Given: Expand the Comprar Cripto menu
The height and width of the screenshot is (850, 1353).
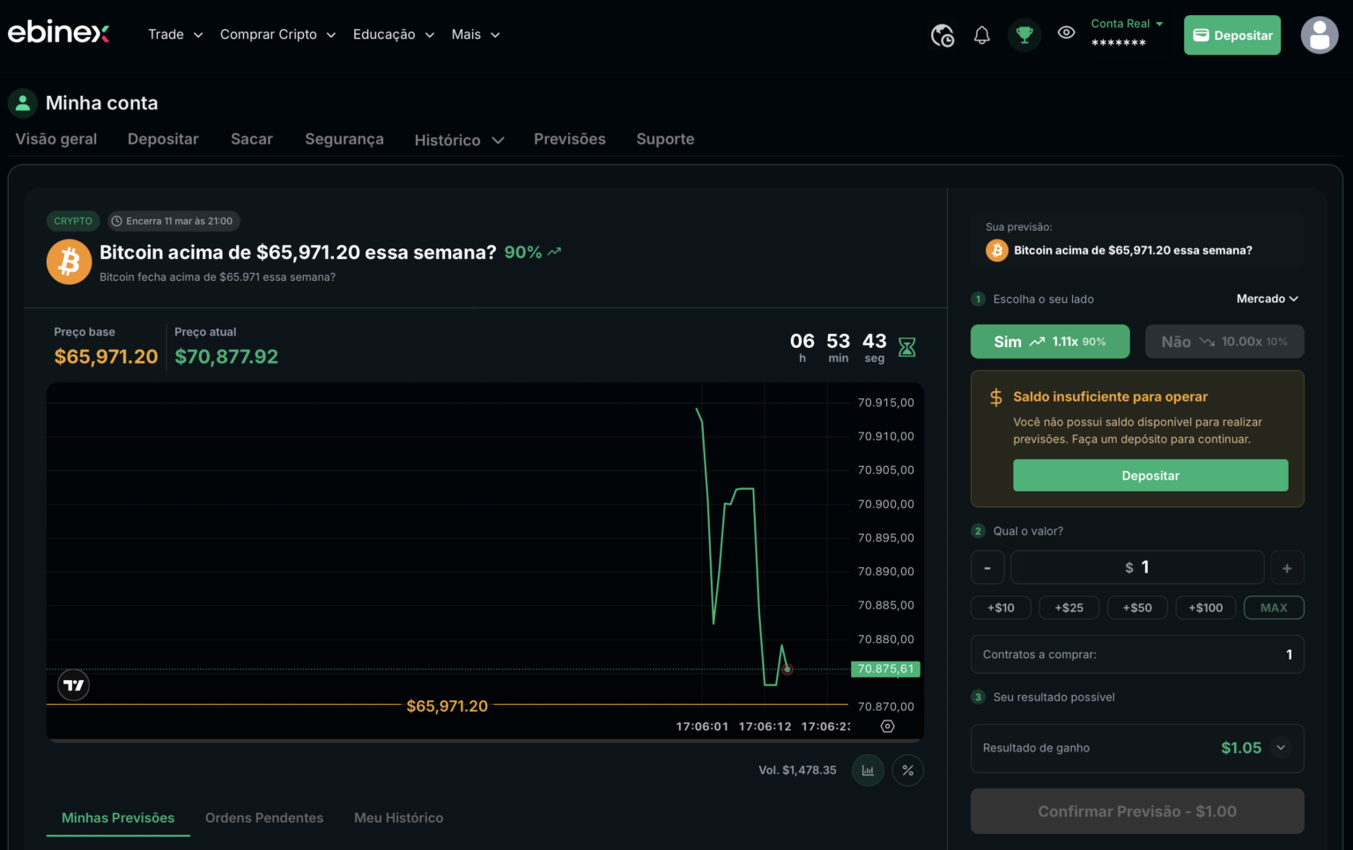Looking at the screenshot, I should [277, 34].
